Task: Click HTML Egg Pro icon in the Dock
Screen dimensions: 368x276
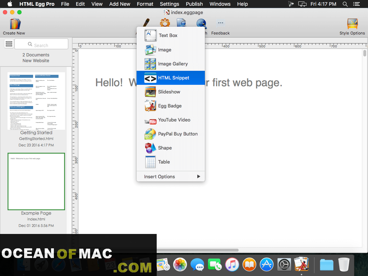Action: (302, 264)
